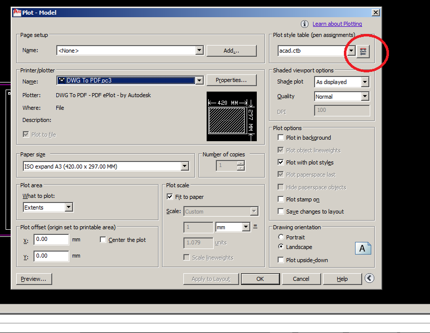Click the 1.079 units scale field
Viewport: 430px width, 333px height.
[x=198, y=243]
